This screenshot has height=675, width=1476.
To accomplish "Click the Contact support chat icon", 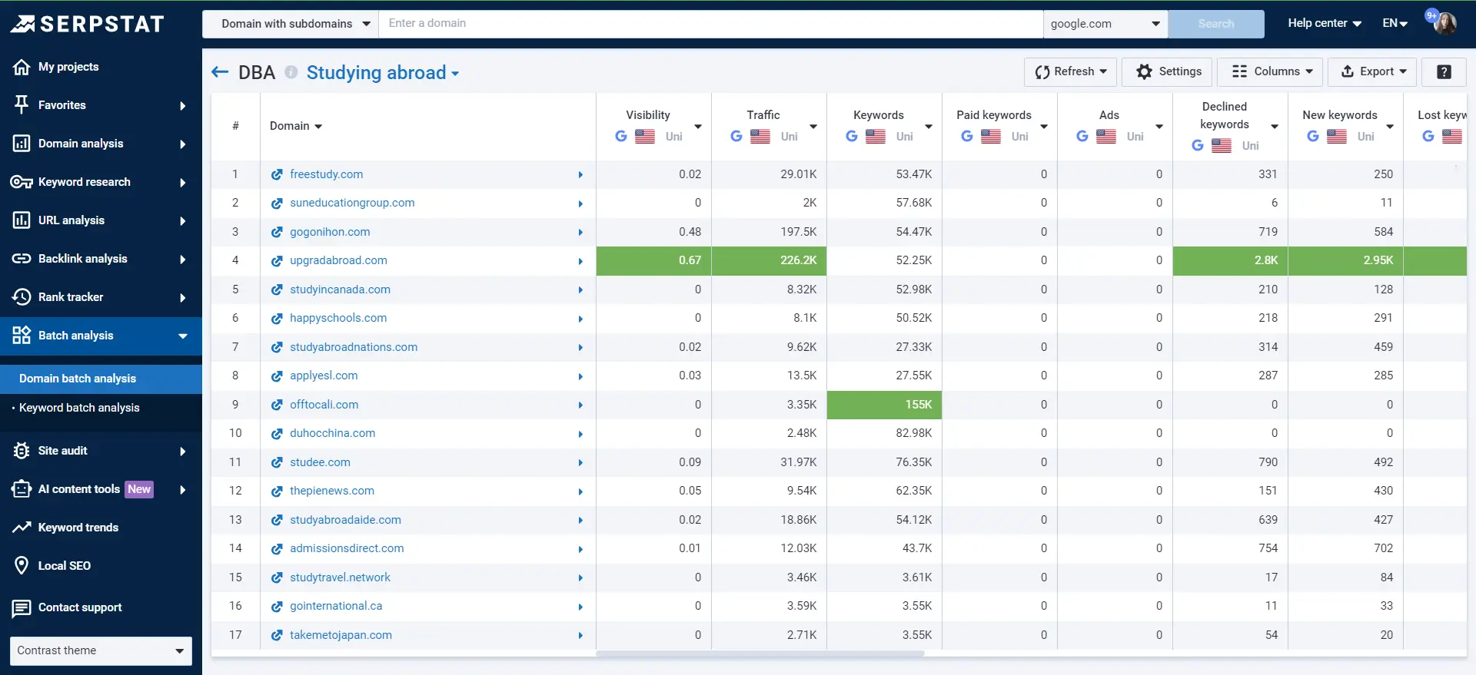I will 22,608.
